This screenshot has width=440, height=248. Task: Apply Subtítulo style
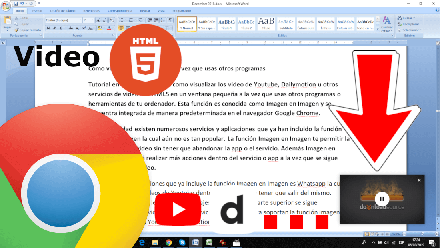pyautogui.click(x=286, y=24)
